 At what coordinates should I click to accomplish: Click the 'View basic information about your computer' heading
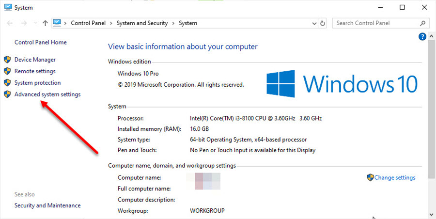click(x=183, y=47)
